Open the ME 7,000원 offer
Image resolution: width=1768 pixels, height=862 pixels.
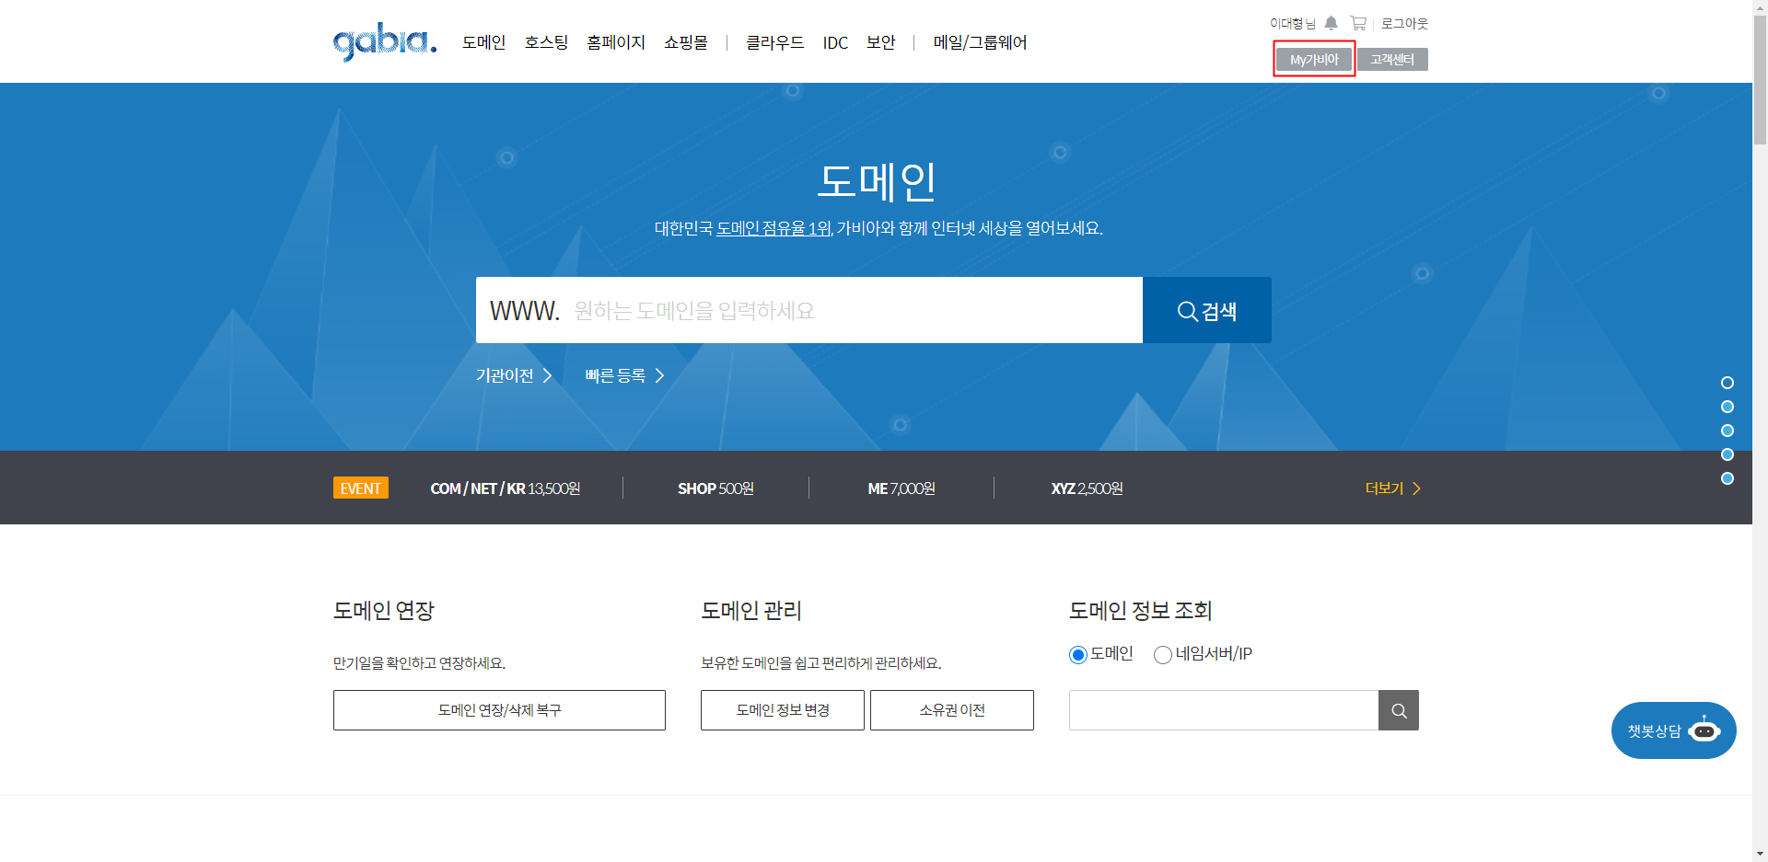[901, 488]
